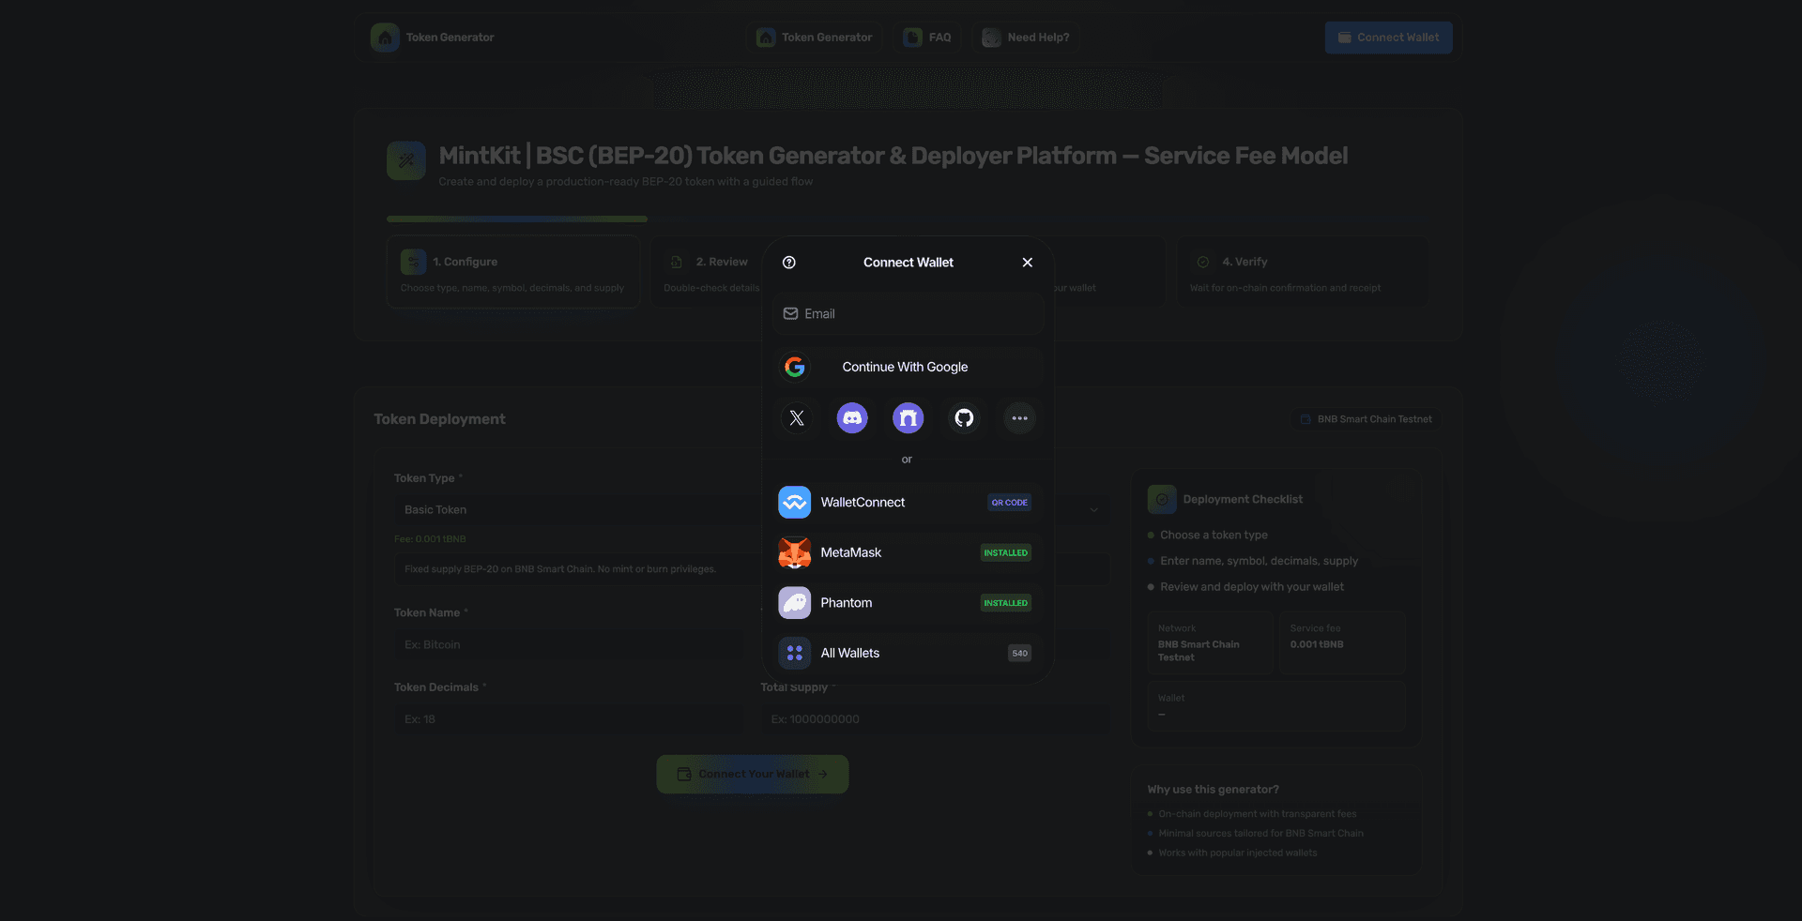1802x921 pixels.
Task: Open the help question-mark icon in Connect Wallet
Action: click(x=789, y=263)
